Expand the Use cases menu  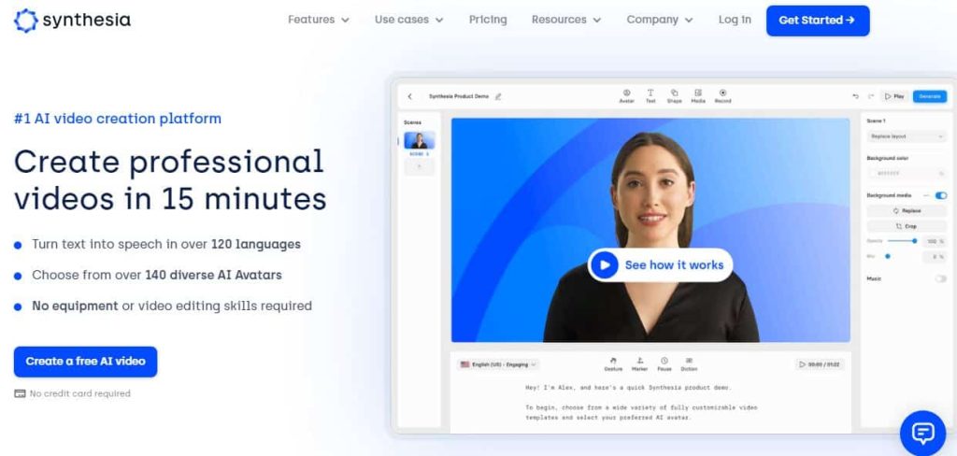click(408, 20)
